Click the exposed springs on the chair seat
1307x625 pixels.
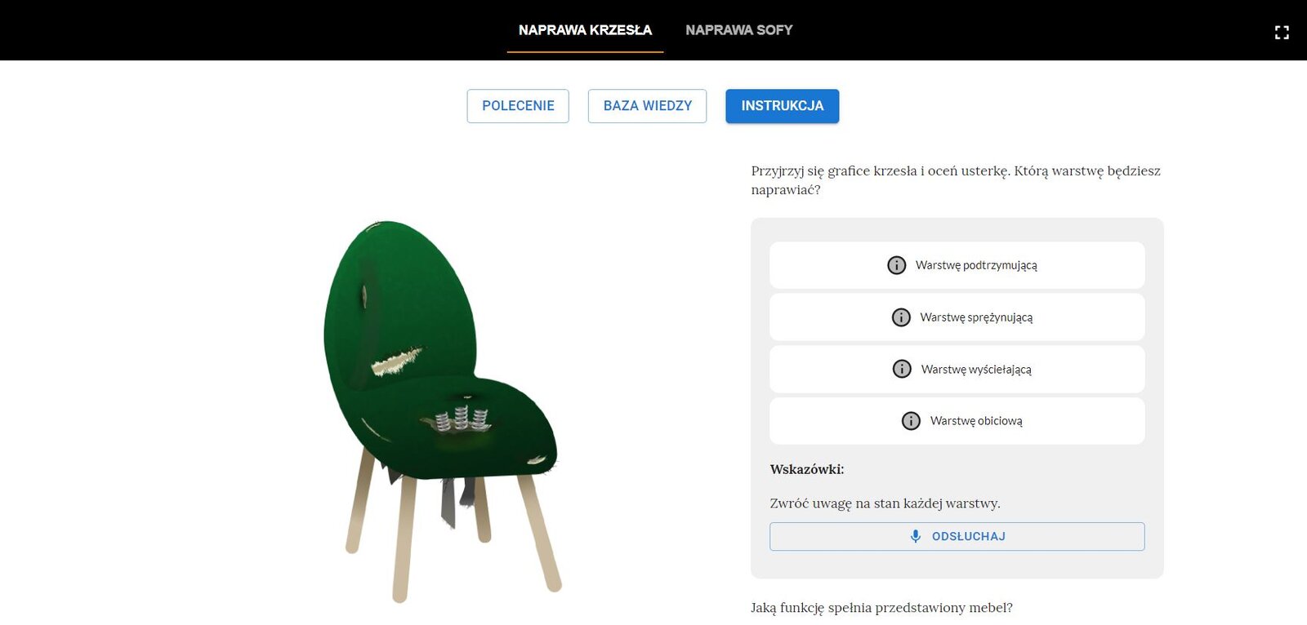tap(462, 418)
